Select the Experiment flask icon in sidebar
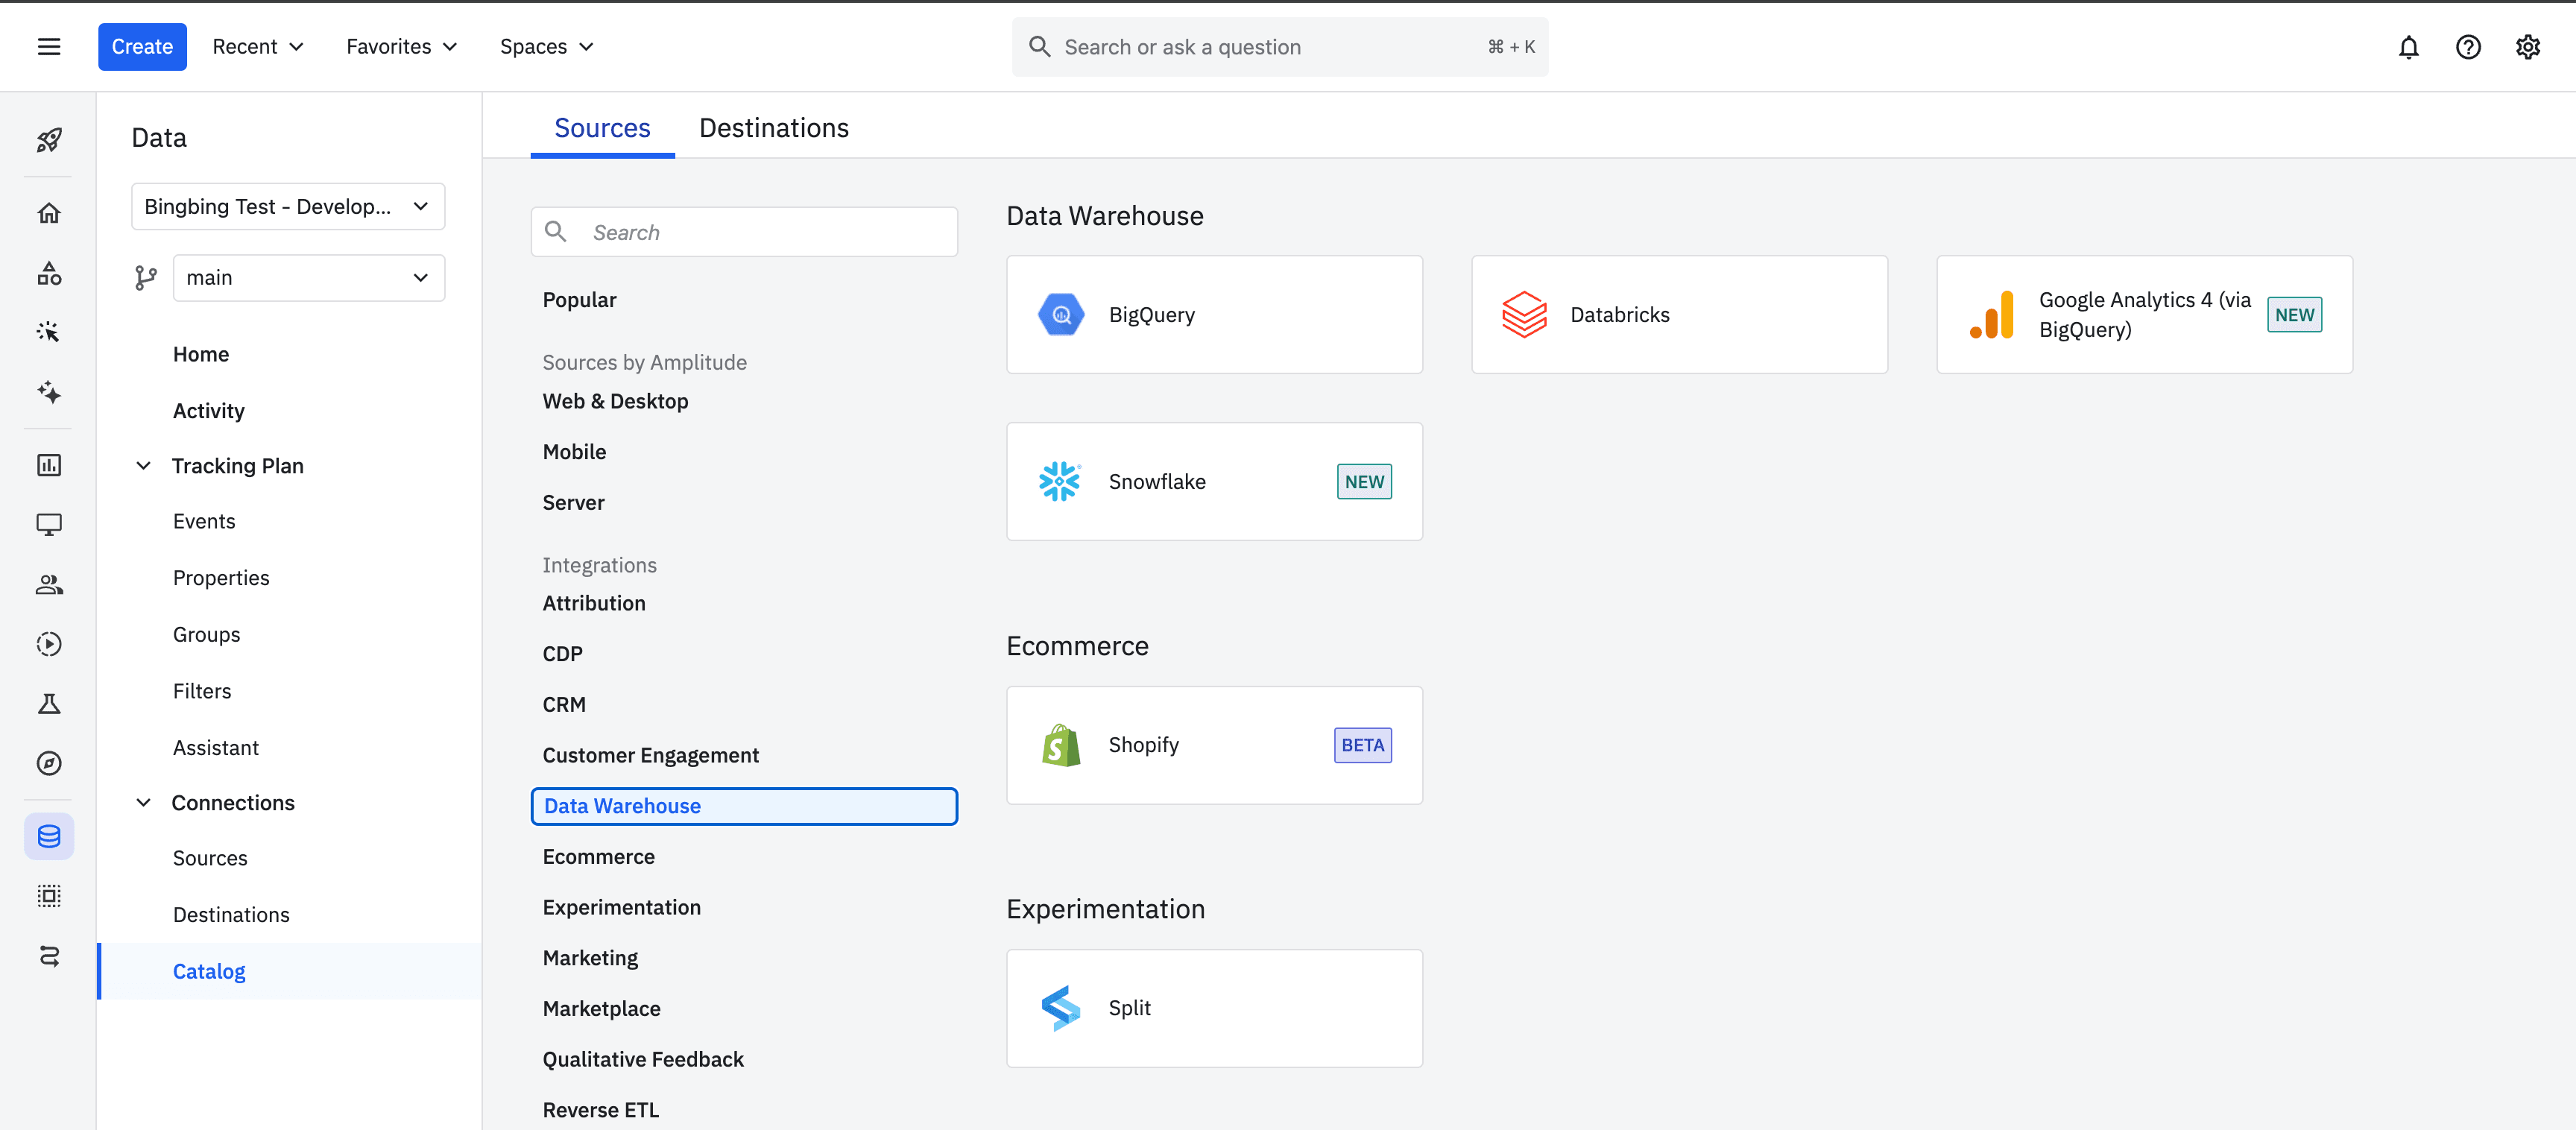 pos(48,704)
